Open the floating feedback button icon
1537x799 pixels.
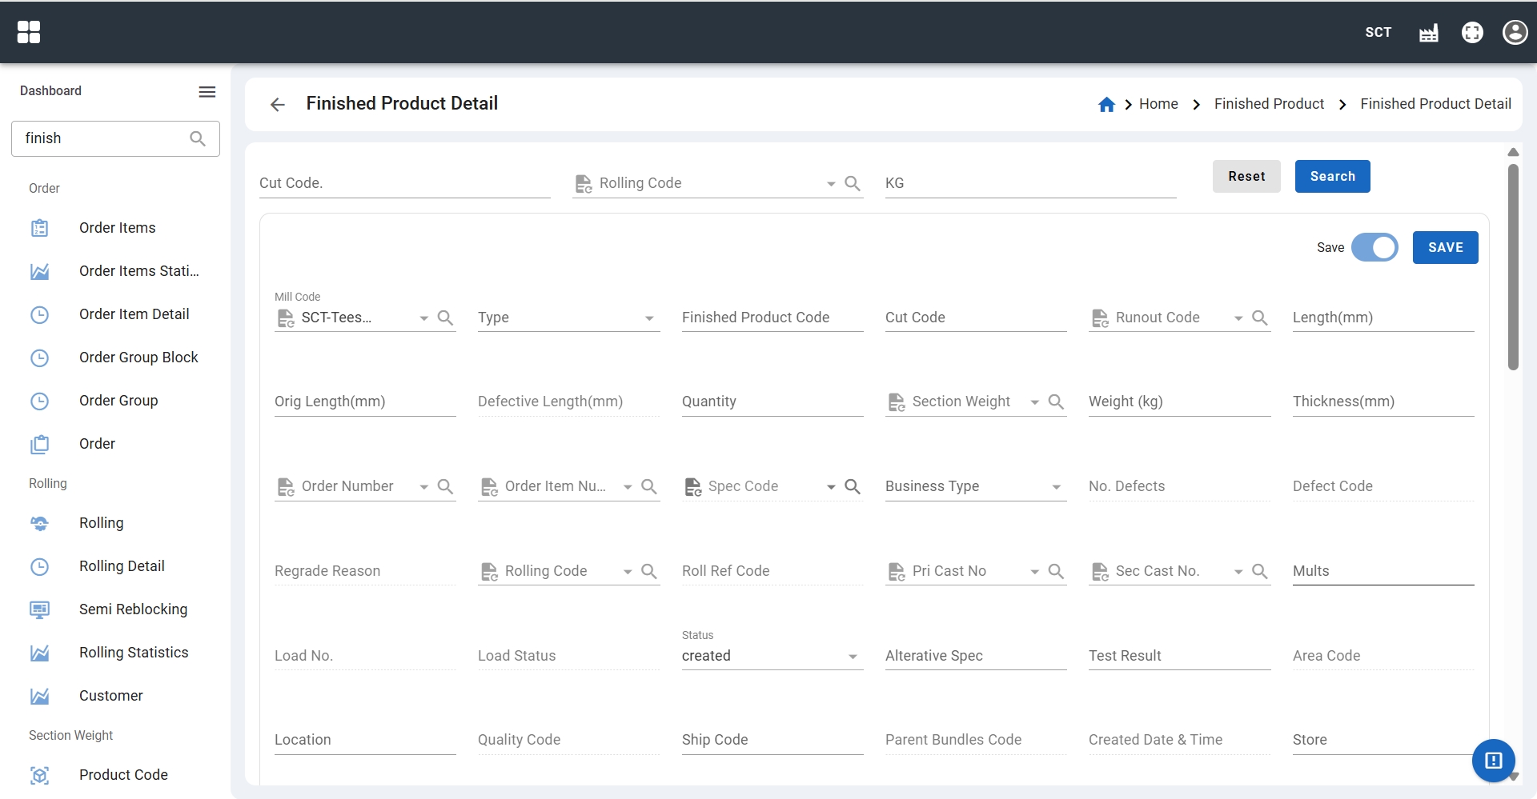1494,761
